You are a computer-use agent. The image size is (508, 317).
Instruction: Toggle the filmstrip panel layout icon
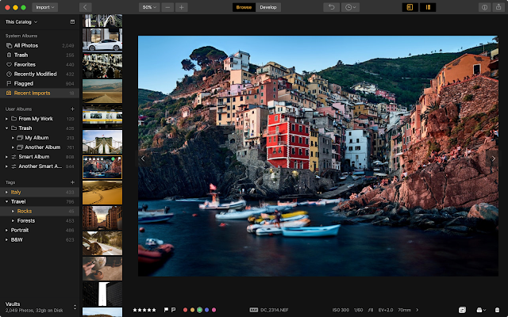click(410, 7)
